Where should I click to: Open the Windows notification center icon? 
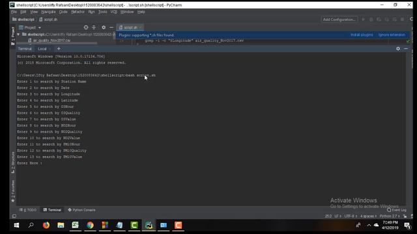point(407,226)
